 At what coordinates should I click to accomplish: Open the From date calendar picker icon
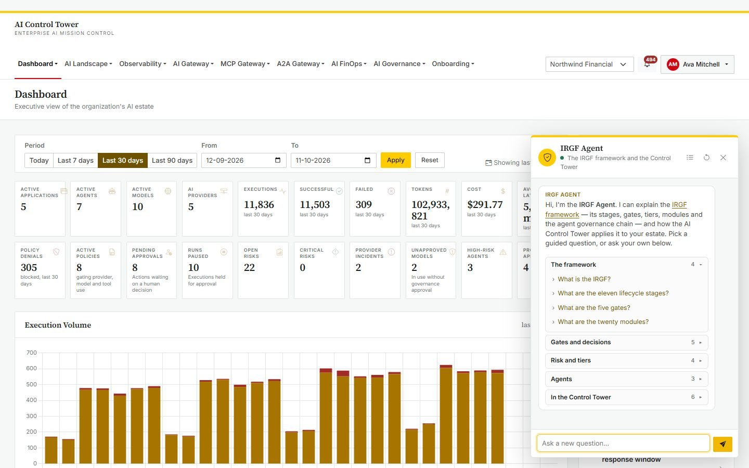278,160
